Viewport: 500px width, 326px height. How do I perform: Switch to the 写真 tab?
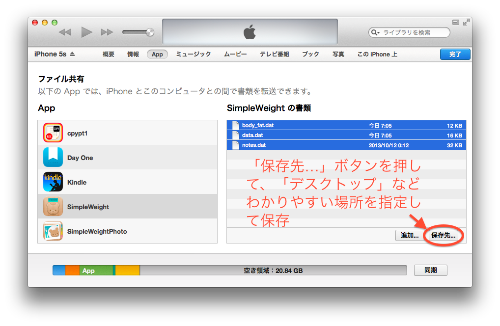pyautogui.click(x=338, y=54)
